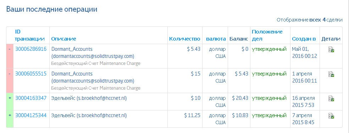View details icon for transaction 30004125344

[x=331, y=116]
